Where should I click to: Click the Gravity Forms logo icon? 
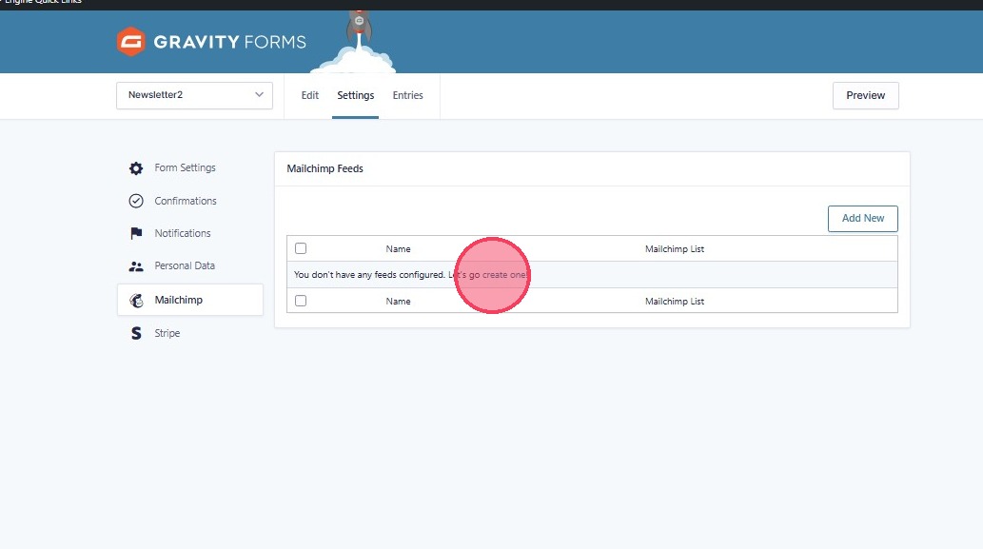point(131,42)
